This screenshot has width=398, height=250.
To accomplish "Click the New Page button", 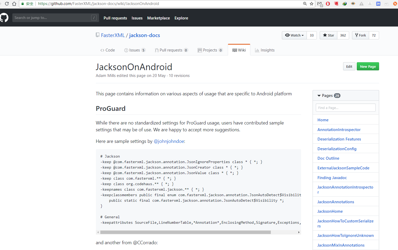I will click(x=368, y=66).
